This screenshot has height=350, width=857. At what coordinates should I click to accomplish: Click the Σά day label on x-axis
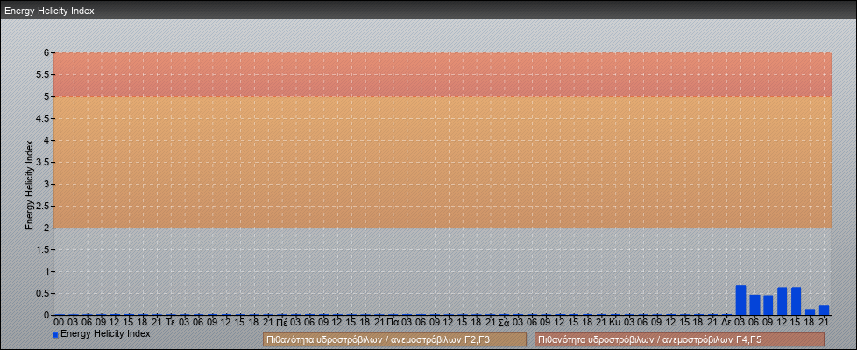[504, 323]
